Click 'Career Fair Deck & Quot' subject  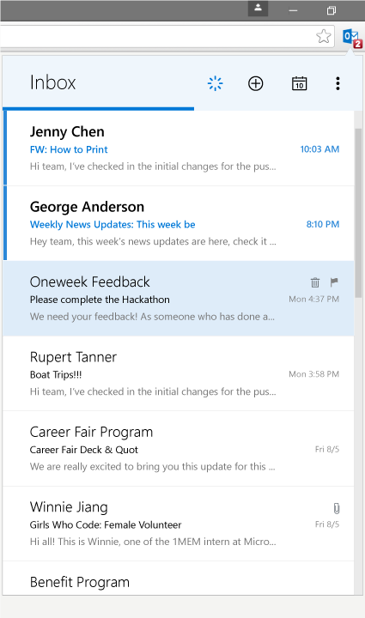tap(84, 450)
